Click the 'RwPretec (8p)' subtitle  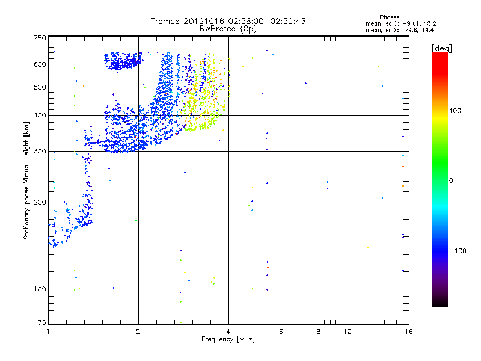click(x=228, y=29)
